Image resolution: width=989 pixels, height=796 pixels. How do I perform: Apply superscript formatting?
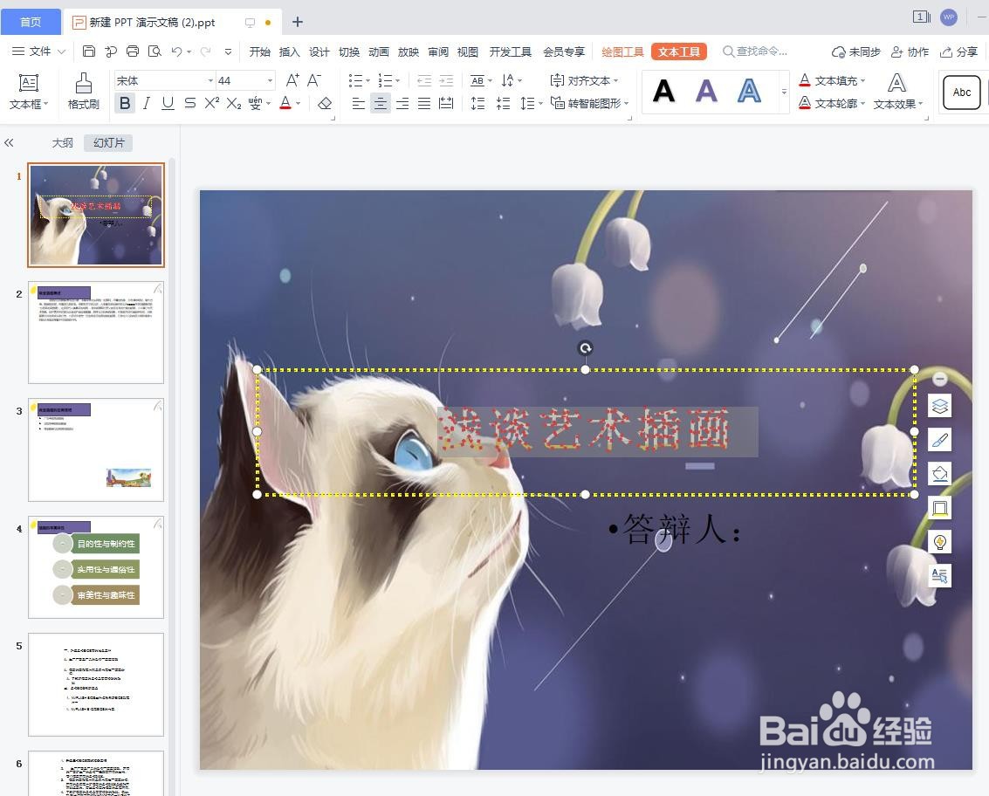coord(212,103)
